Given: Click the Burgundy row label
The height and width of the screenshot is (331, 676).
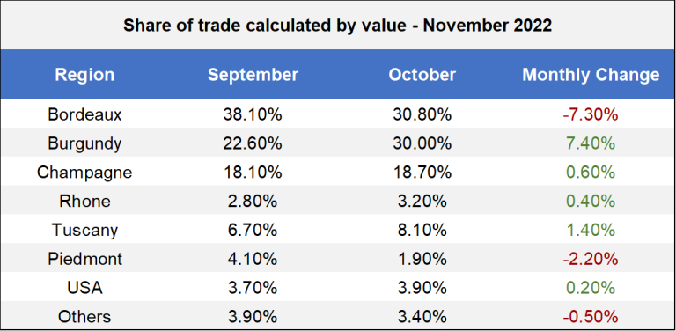Looking at the screenshot, I should pyautogui.click(x=84, y=143).
